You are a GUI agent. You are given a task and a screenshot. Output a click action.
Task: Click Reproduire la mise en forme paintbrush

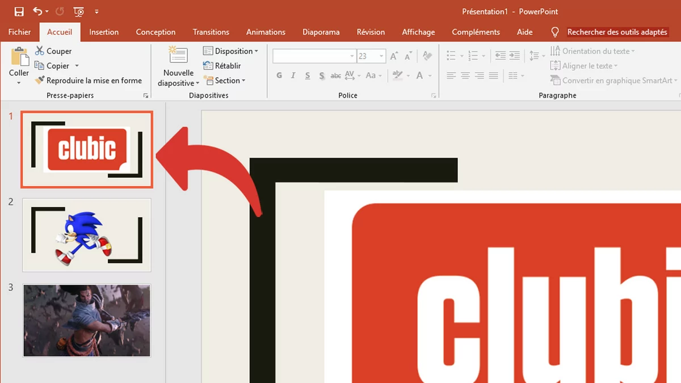click(x=88, y=81)
